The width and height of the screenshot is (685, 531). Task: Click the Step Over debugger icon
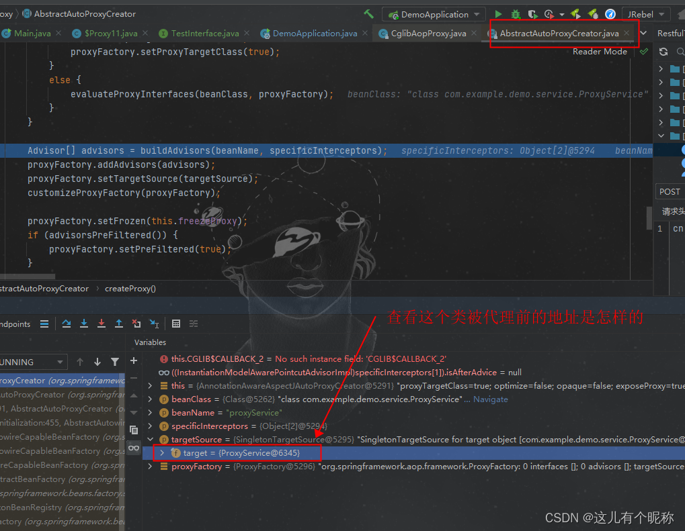[x=67, y=324]
